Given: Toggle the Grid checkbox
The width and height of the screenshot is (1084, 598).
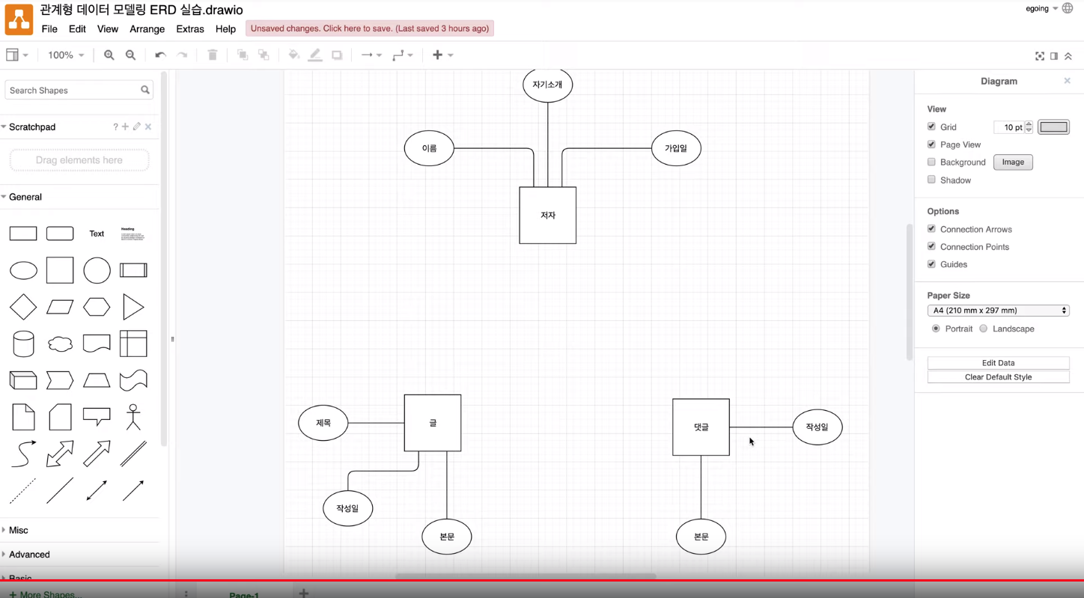Looking at the screenshot, I should pyautogui.click(x=931, y=126).
